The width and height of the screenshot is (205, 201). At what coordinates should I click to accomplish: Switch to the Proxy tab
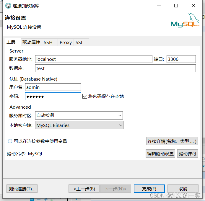pos(66,42)
